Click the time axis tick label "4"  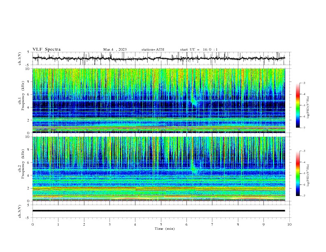tap(135, 224)
